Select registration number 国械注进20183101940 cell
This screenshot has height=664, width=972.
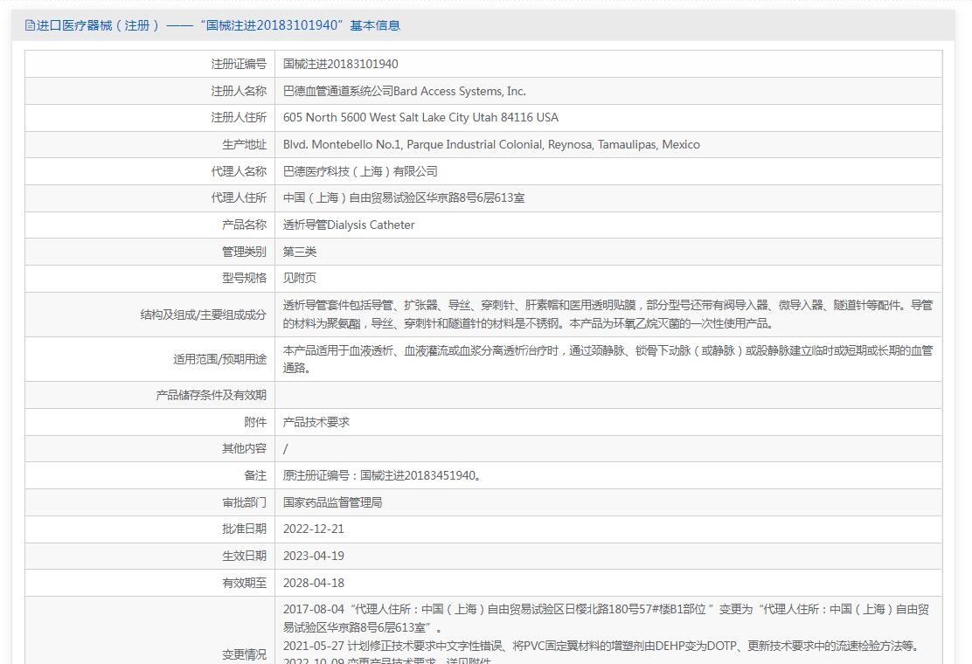(x=340, y=64)
